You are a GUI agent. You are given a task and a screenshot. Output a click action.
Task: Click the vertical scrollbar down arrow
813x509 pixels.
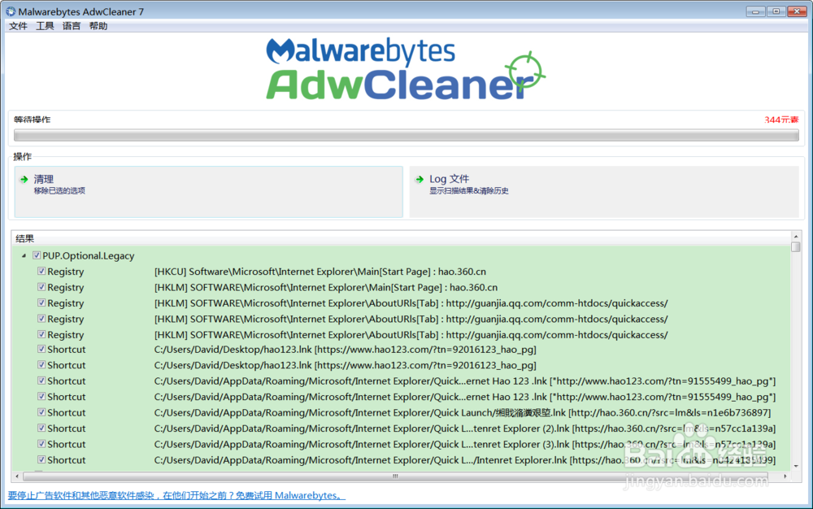pyautogui.click(x=796, y=466)
